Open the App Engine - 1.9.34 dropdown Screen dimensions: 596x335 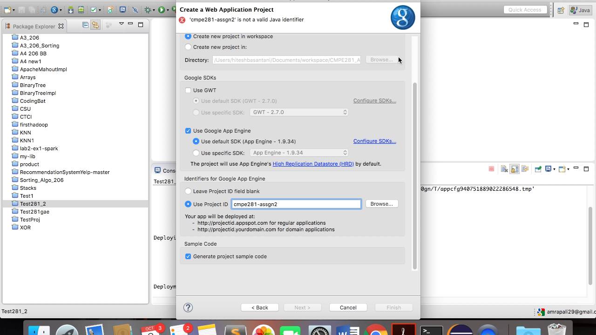coord(299,153)
